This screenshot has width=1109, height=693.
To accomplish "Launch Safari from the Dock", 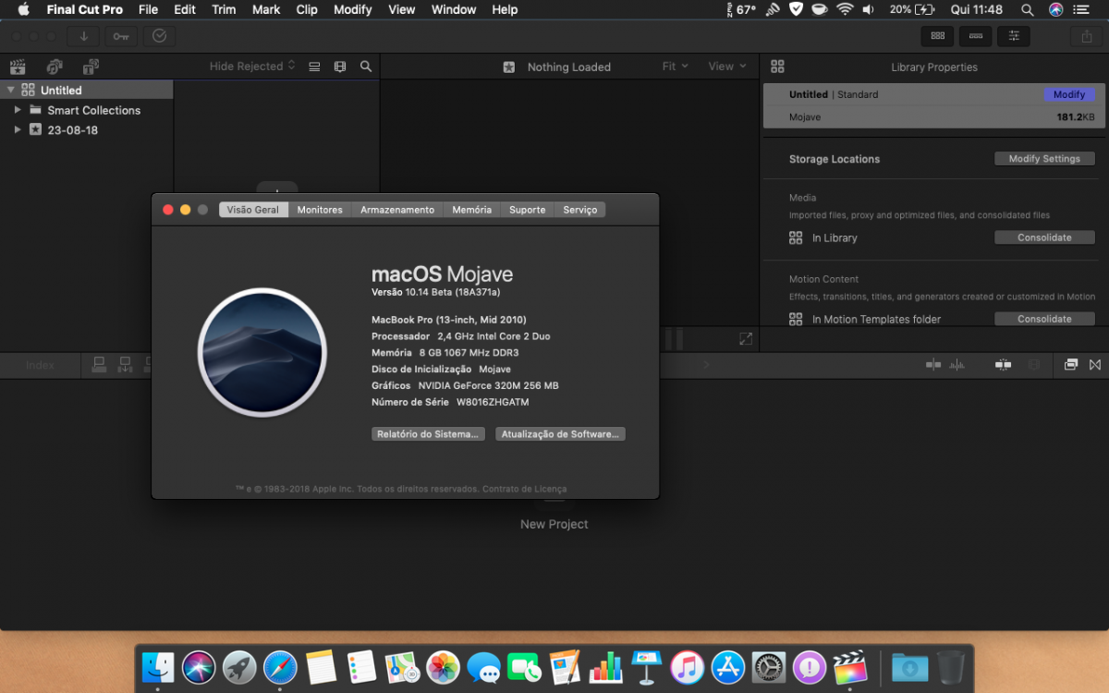I will [280, 666].
